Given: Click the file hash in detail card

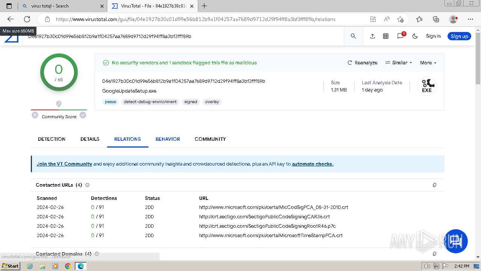Looking at the screenshot, I should coord(184,81).
